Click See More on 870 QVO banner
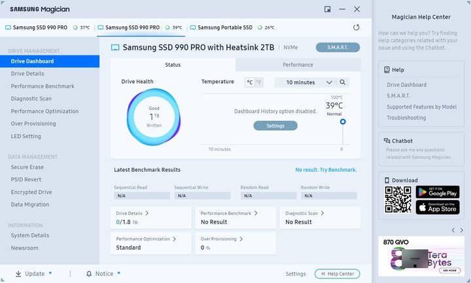Viewport: 471px width, 283px height. 449,271
